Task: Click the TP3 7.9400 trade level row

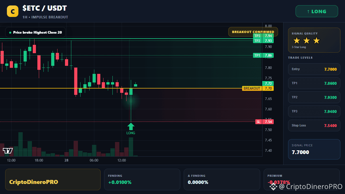Action: pyautogui.click(x=314, y=112)
